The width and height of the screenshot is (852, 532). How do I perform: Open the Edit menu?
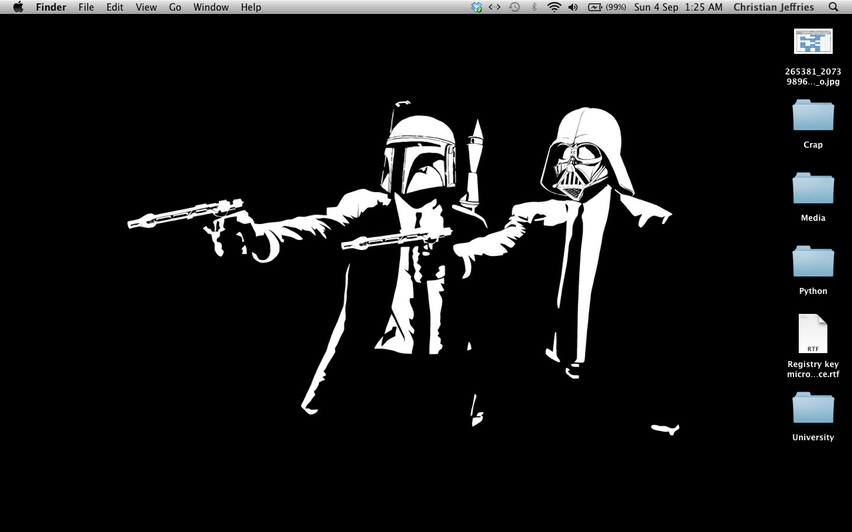114,7
